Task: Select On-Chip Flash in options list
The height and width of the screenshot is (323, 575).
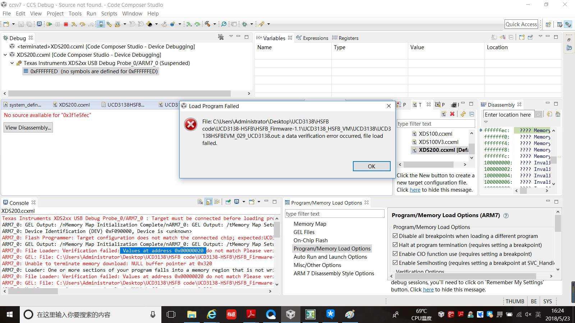Action: (x=310, y=240)
